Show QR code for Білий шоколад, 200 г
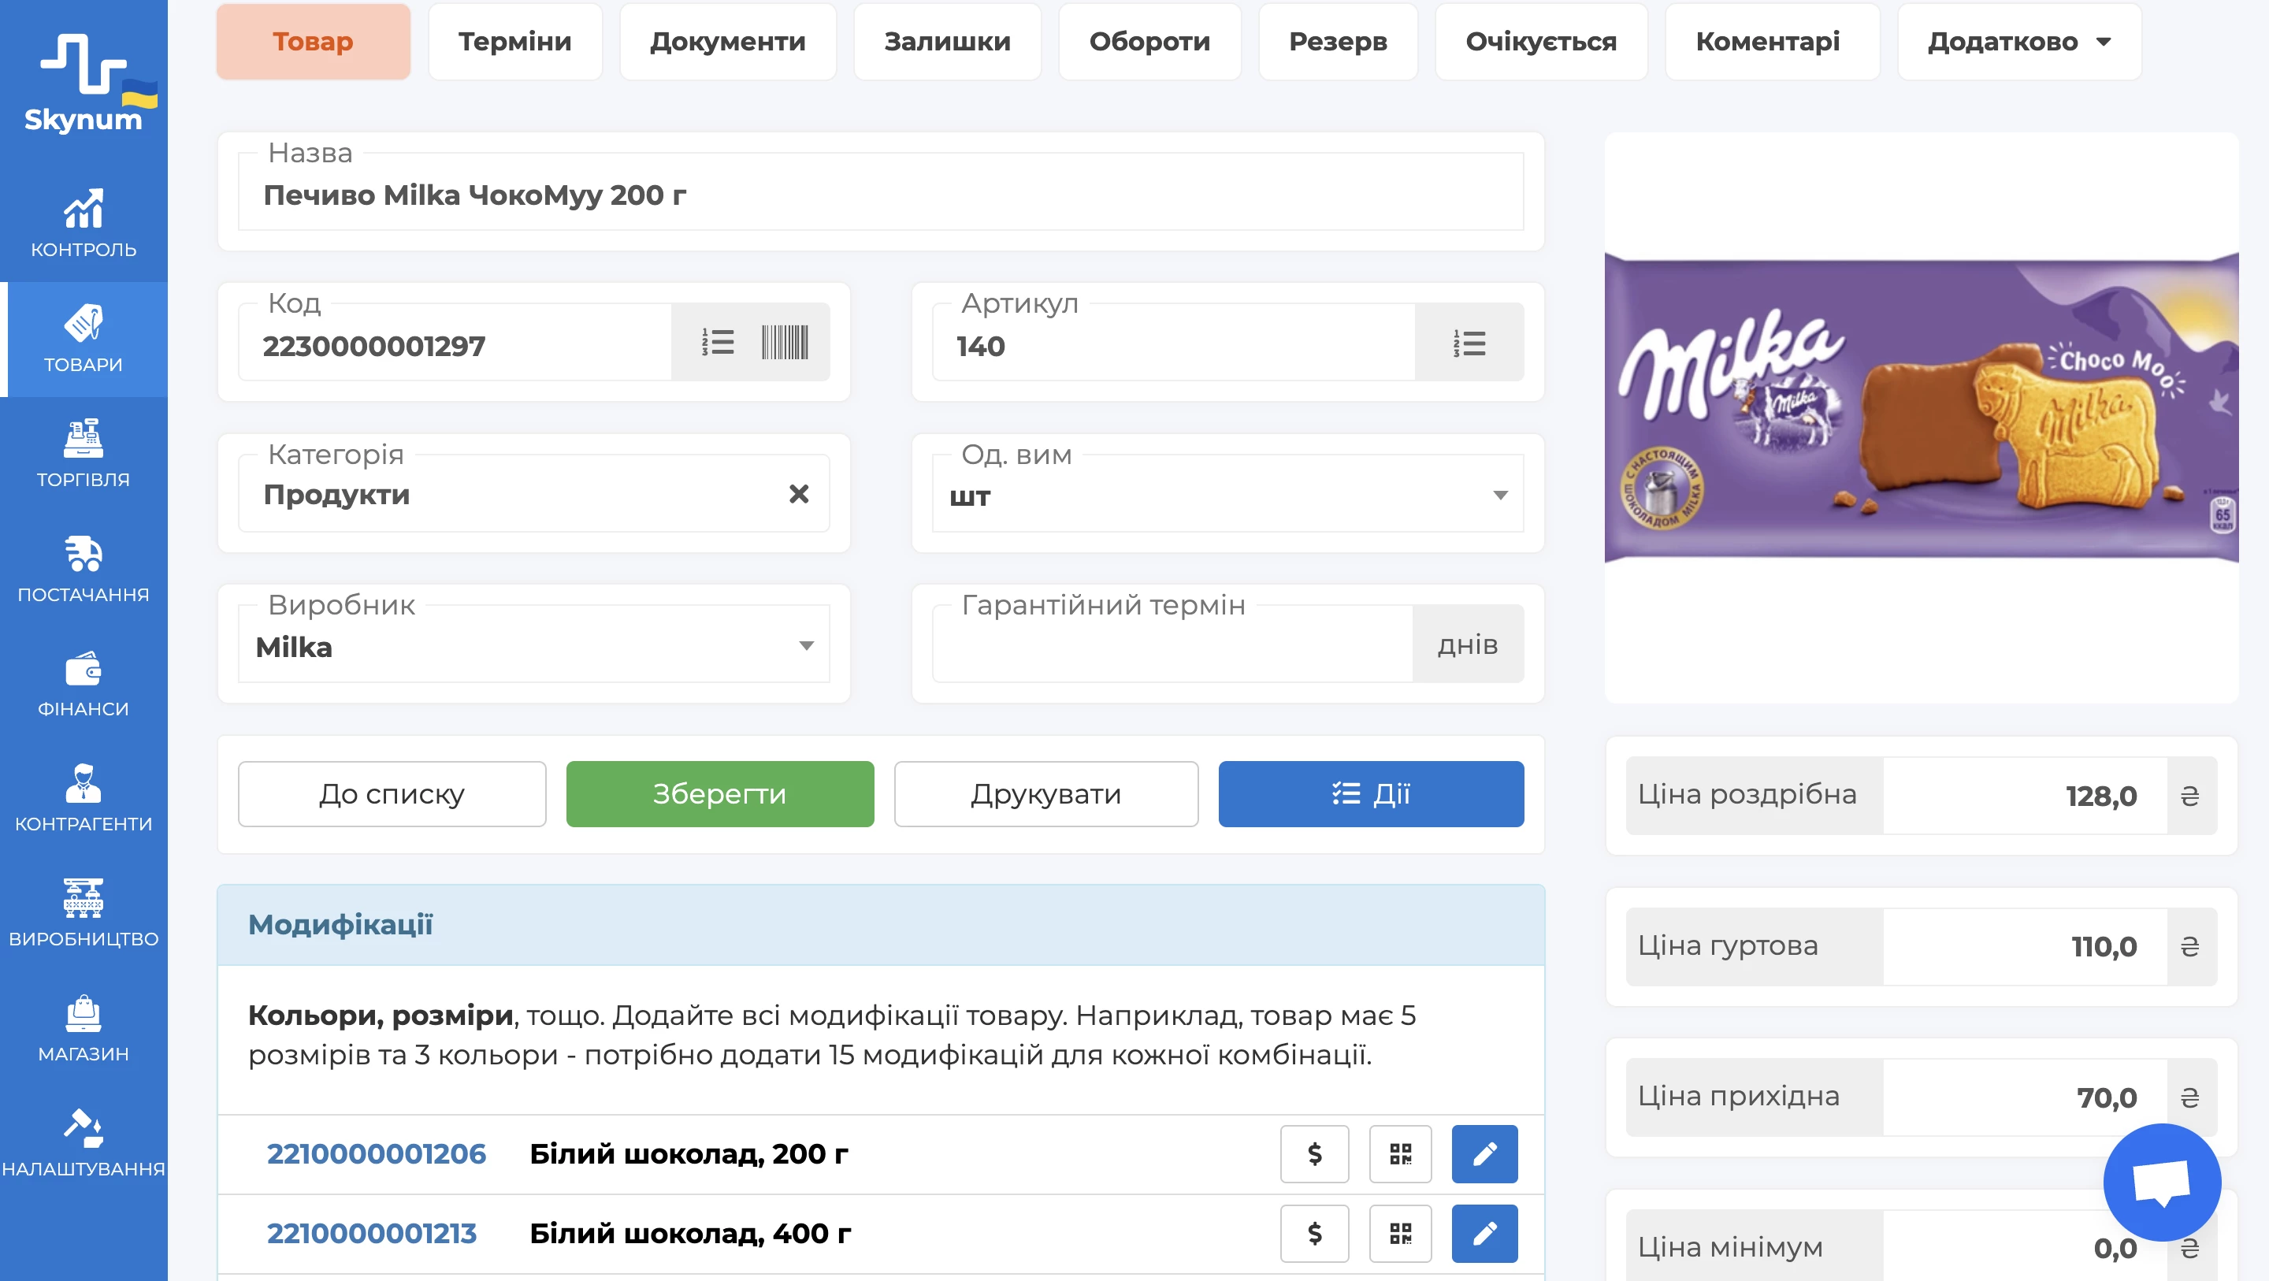Viewport: 2269px width, 1281px height. tap(1401, 1153)
